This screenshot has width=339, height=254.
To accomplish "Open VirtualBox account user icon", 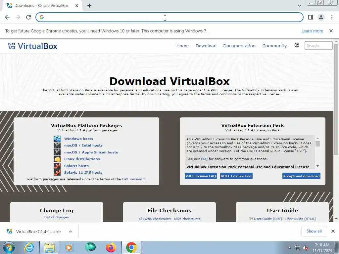I will pos(297,45).
